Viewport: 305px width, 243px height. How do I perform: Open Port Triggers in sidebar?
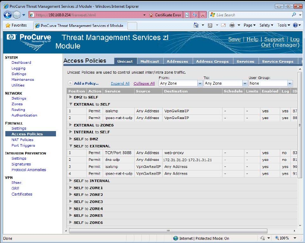pos(23,145)
